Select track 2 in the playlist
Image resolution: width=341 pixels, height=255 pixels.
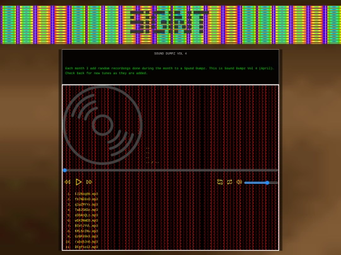coord(87,199)
